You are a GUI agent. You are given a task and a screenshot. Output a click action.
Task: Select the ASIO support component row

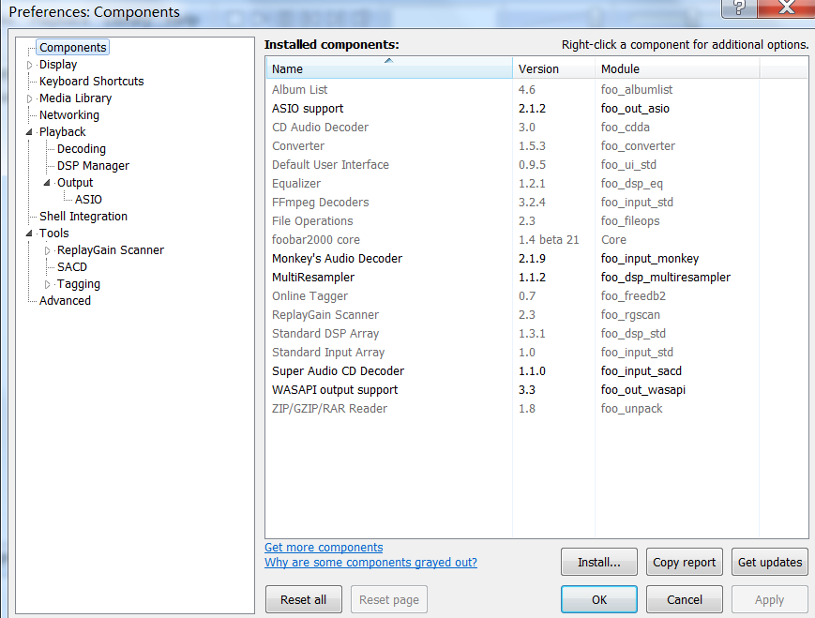click(x=308, y=109)
